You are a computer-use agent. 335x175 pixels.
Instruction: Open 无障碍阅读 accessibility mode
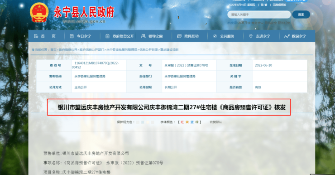tap(279, 5)
